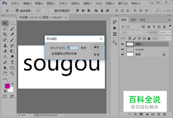Create a new adjustment layer
The image size is (173, 118).
(147, 114)
